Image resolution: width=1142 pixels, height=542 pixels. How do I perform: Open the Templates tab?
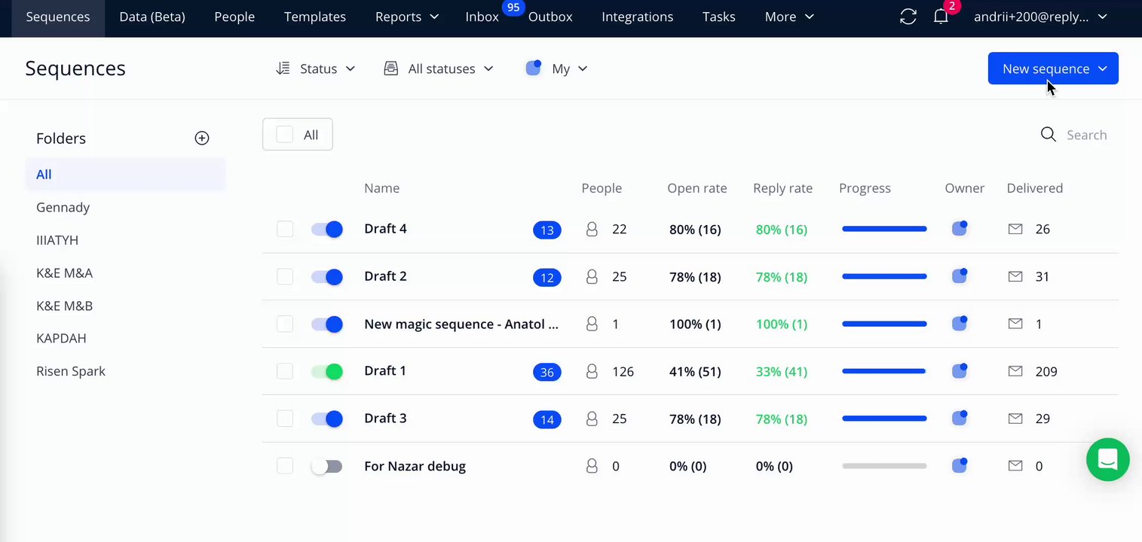click(x=315, y=17)
